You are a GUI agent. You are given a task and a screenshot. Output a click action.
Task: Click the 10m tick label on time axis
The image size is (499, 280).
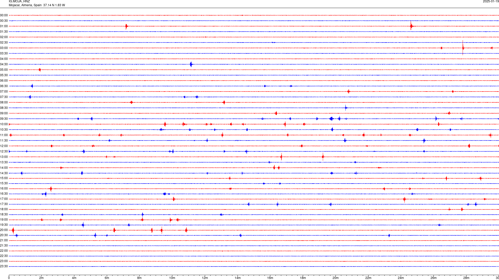coord(172,278)
